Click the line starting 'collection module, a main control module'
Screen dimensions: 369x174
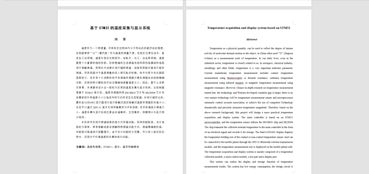(x=240, y=157)
